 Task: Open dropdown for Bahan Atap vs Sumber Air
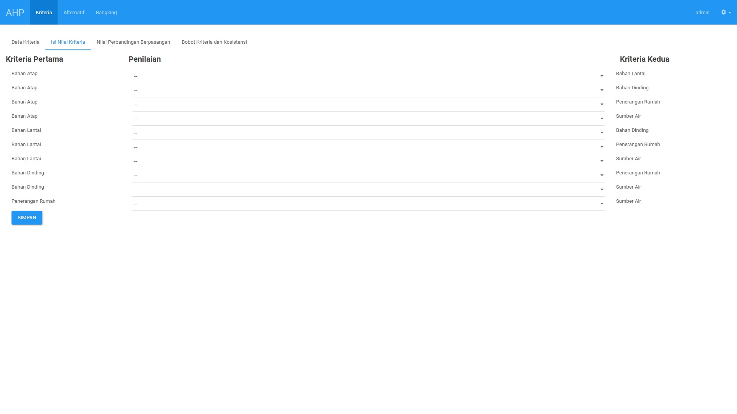(x=368, y=119)
